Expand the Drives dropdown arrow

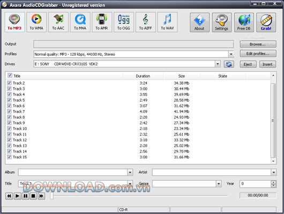click(x=218, y=64)
